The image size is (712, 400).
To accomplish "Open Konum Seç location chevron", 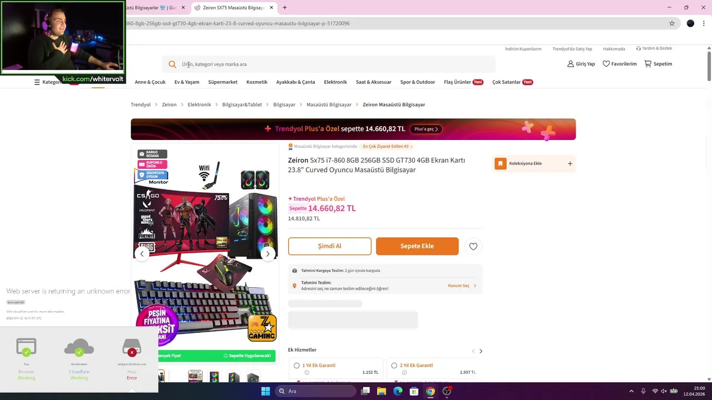I will pos(474,286).
